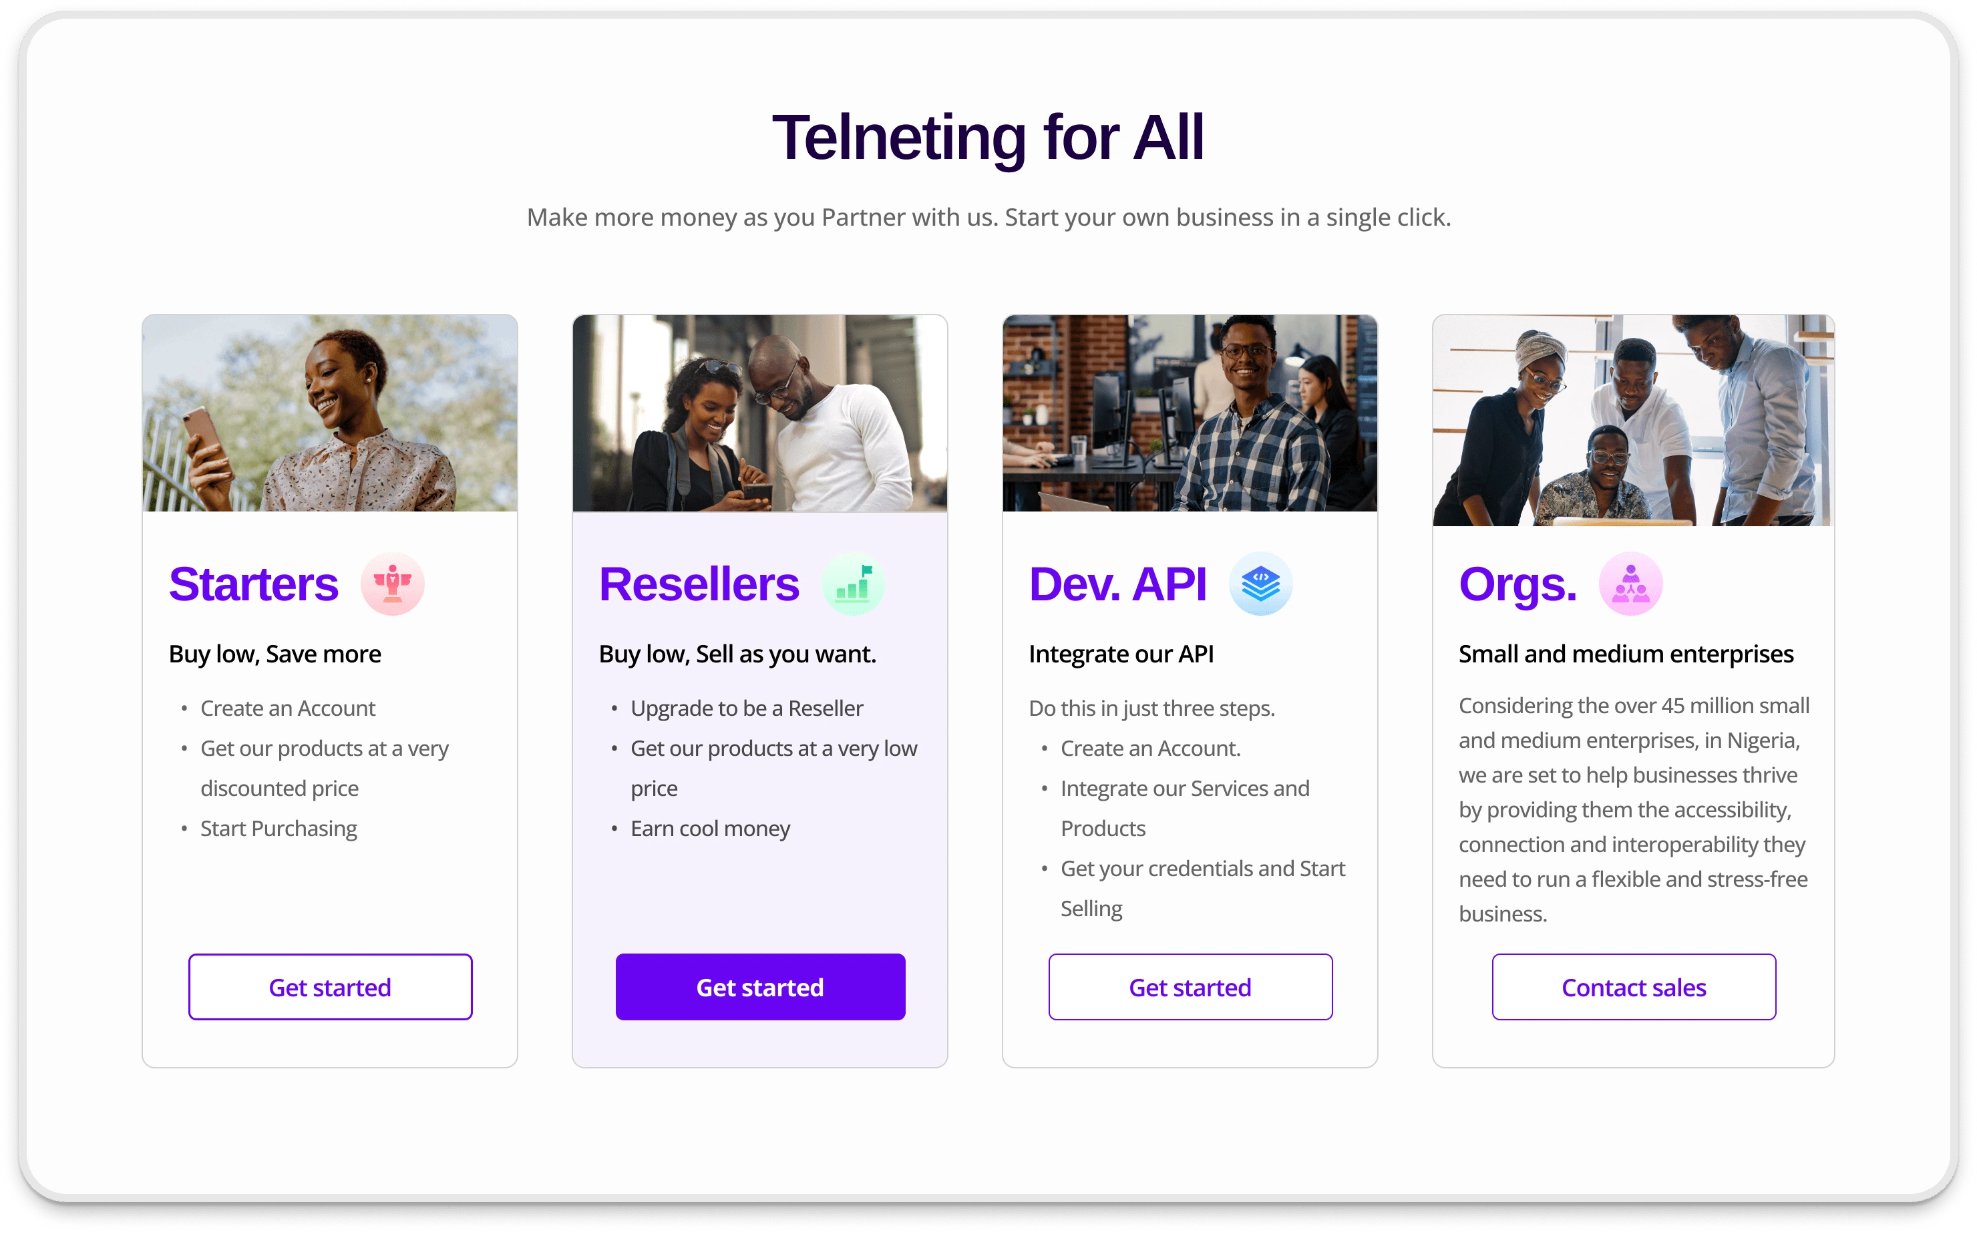The image size is (1977, 1234).
Task: Click the blue code layers icon beside Dev. API
Action: 1260,584
